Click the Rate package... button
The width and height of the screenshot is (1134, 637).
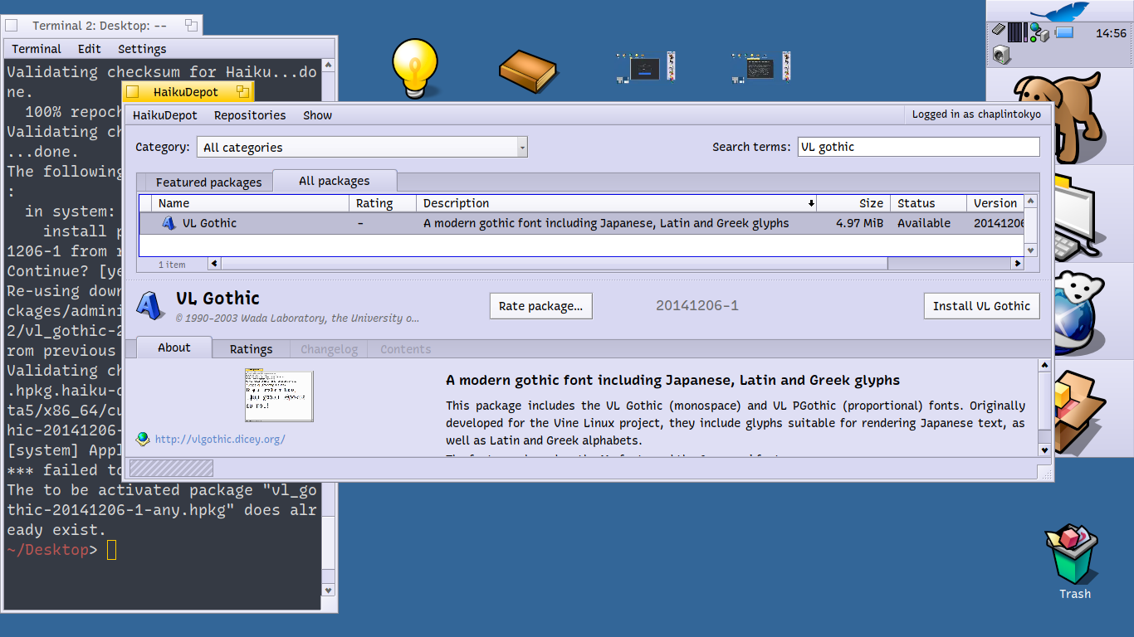[540, 306]
